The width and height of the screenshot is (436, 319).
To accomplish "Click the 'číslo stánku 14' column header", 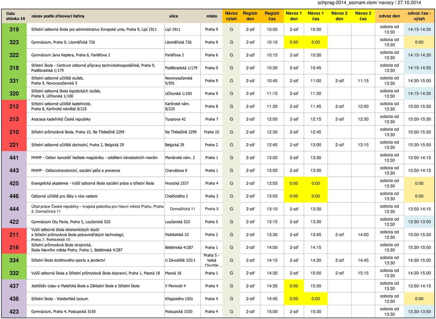I will tap(14, 16).
